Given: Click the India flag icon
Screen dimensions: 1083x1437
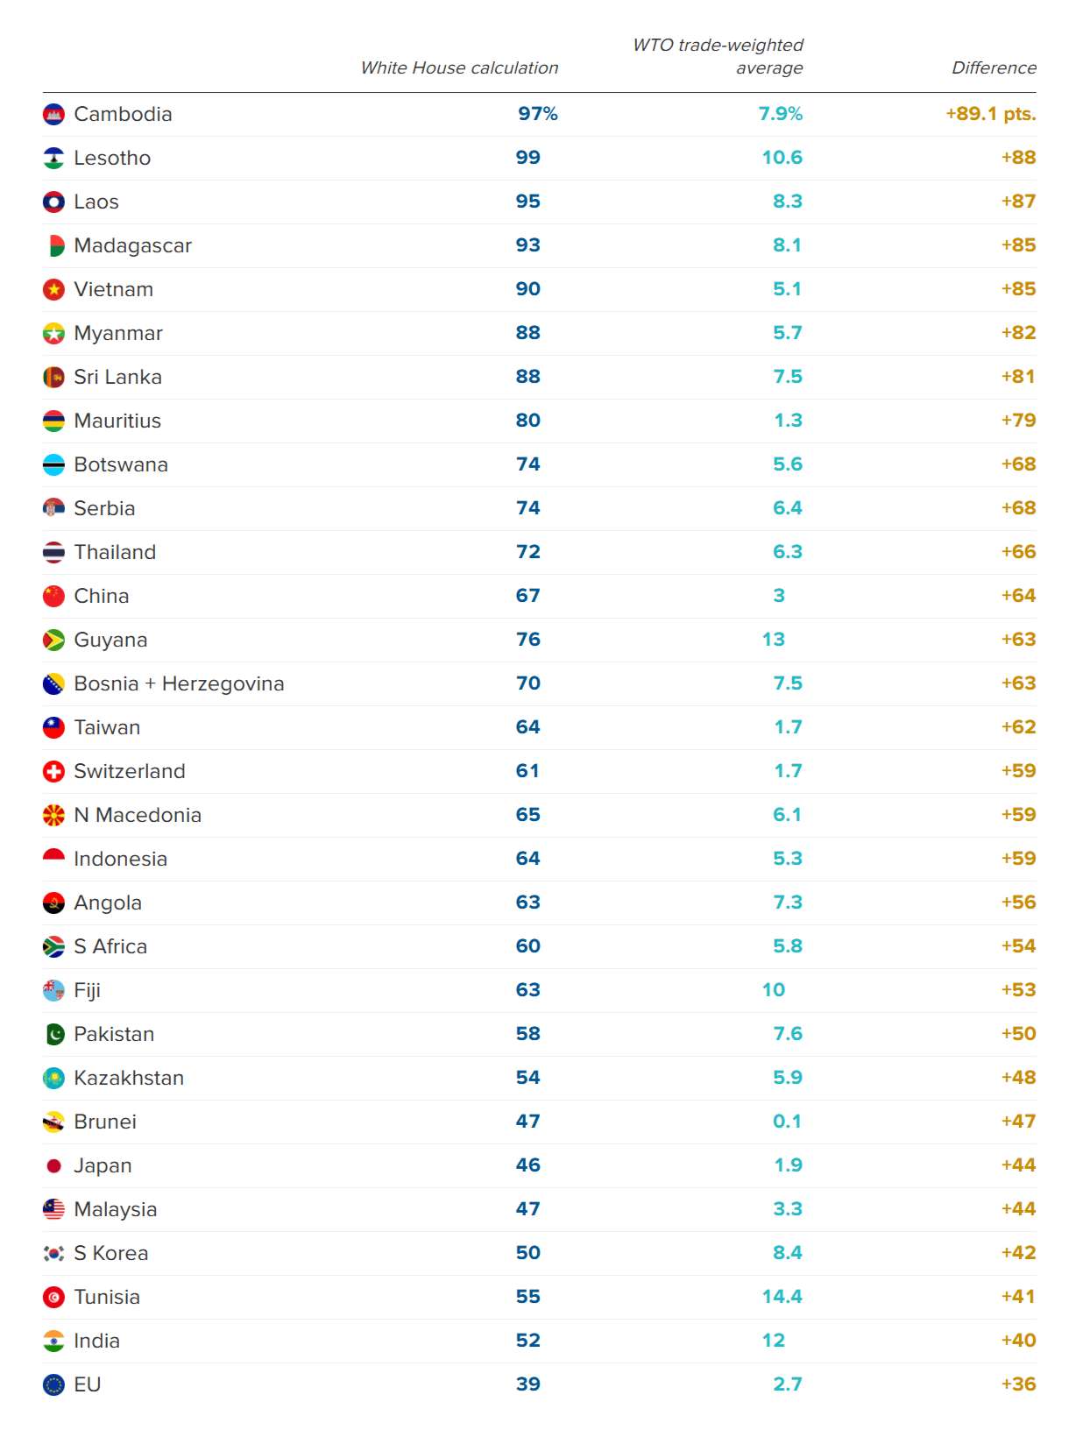Looking at the screenshot, I should tap(53, 1341).
